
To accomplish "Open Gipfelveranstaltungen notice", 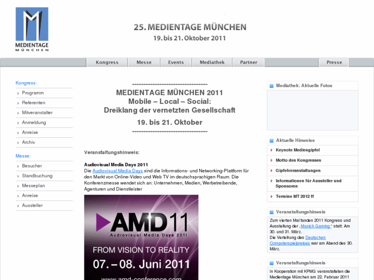I will [298, 171].
